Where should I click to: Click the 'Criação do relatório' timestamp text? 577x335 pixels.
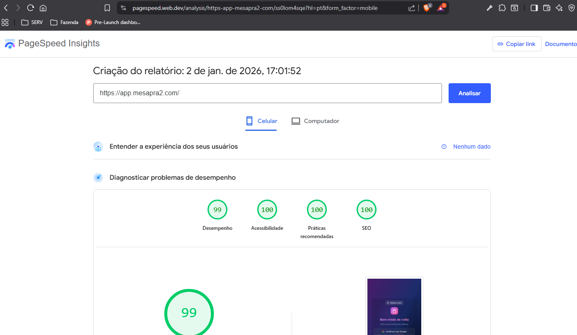[197, 71]
